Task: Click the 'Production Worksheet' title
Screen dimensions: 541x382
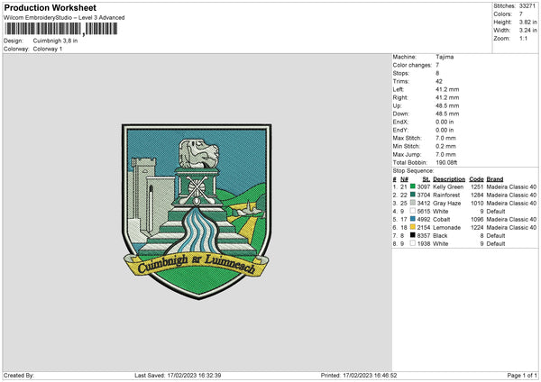Action: 50,7
